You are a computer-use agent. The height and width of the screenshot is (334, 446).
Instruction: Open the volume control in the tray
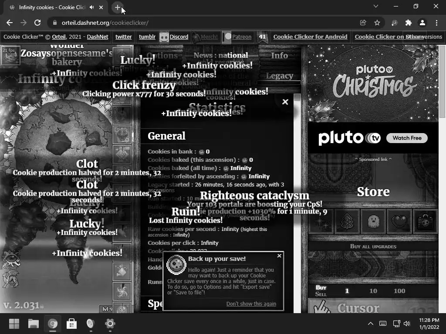click(407, 324)
